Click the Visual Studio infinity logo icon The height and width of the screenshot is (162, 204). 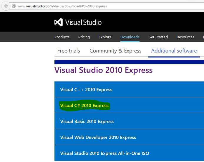click(x=58, y=22)
